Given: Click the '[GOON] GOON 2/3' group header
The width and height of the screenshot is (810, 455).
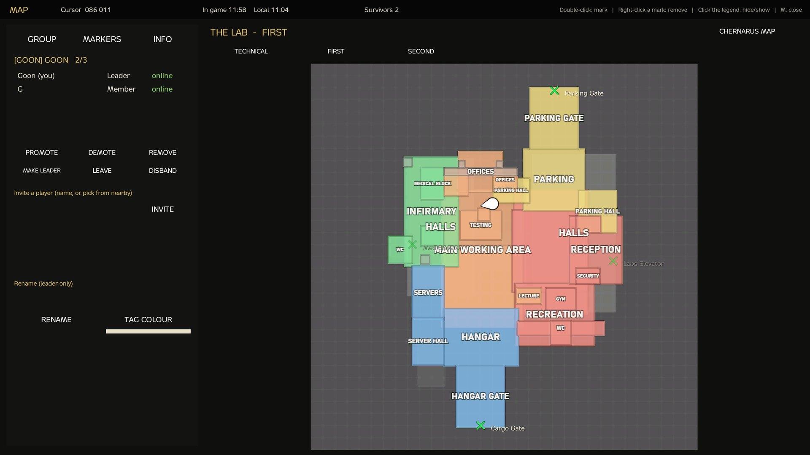Looking at the screenshot, I should tap(51, 60).
